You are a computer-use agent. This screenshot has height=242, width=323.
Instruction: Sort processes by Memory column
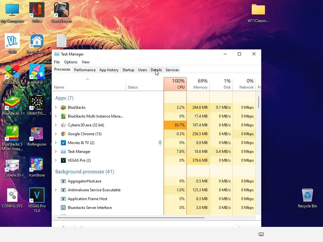point(198,84)
